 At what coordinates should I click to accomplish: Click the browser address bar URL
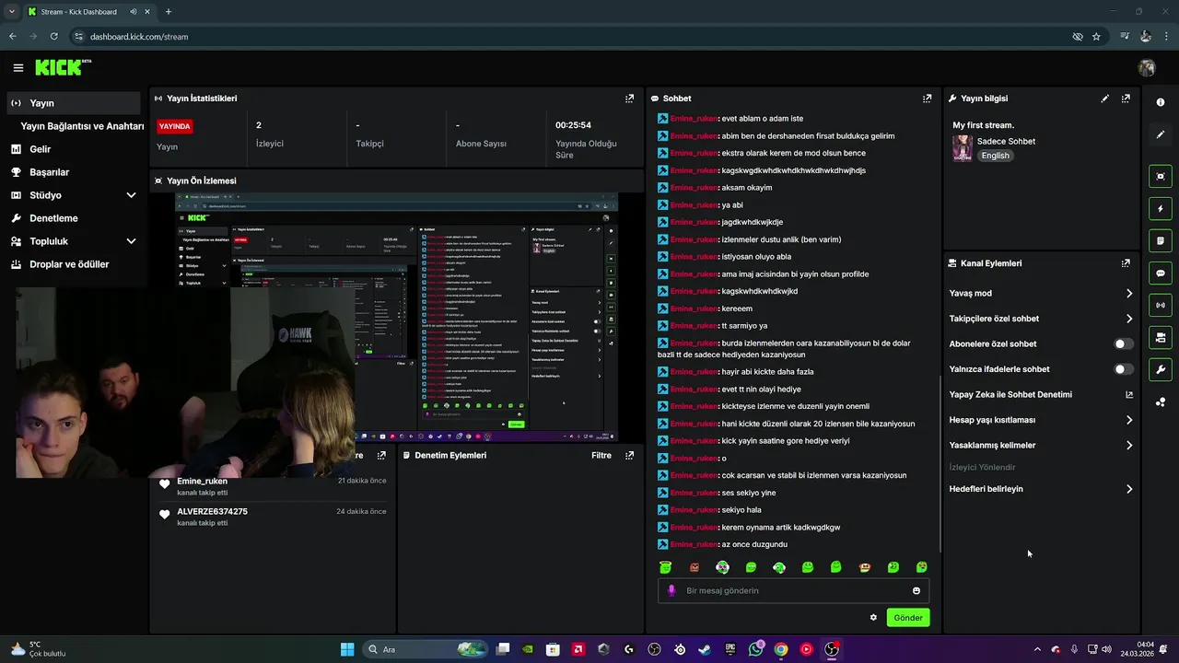(139, 37)
